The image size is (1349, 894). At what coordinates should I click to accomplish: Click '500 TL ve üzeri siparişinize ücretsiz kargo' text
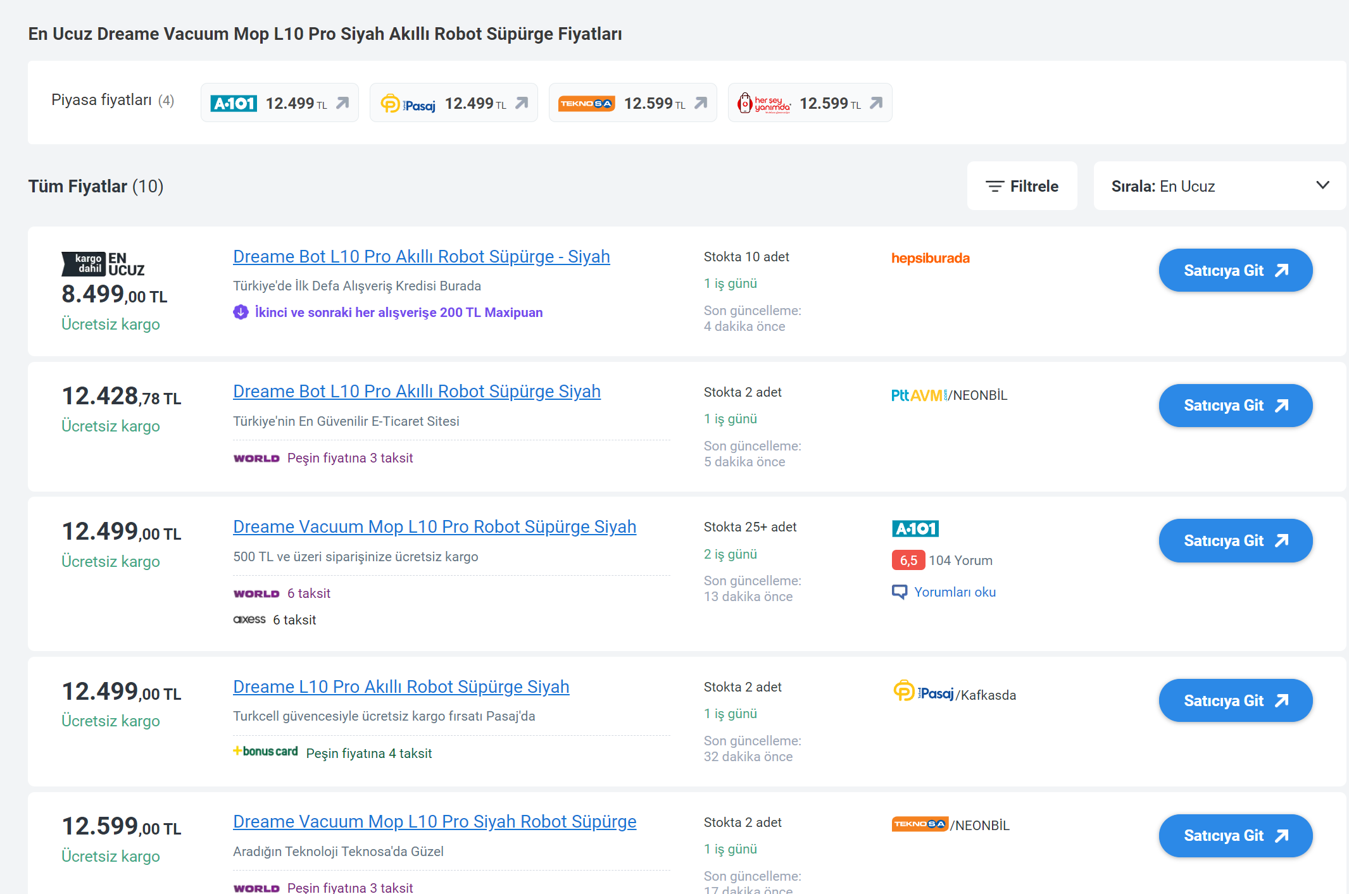click(x=356, y=556)
